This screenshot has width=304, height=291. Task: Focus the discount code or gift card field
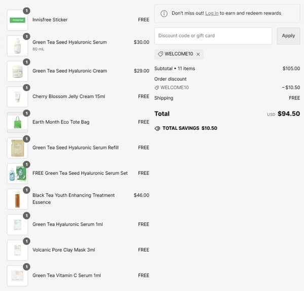[x=213, y=36]
